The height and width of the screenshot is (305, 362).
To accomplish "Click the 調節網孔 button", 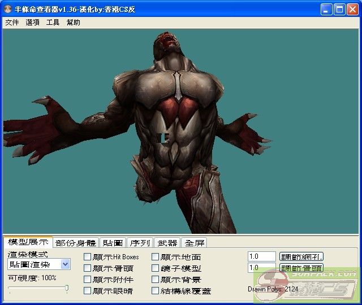I will click(x=302, y=256).
